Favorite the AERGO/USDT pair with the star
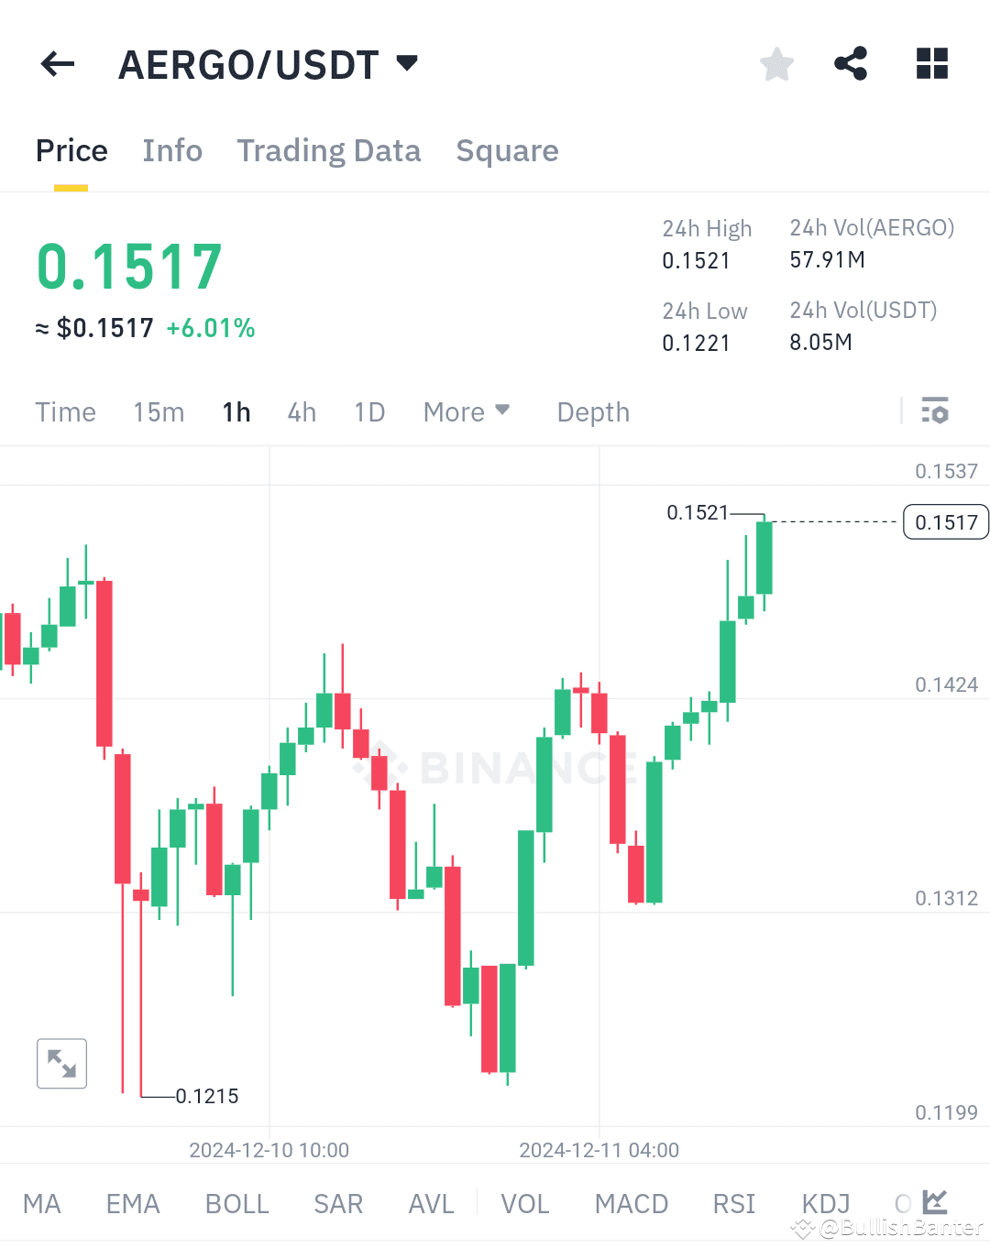 click(776, 63)
